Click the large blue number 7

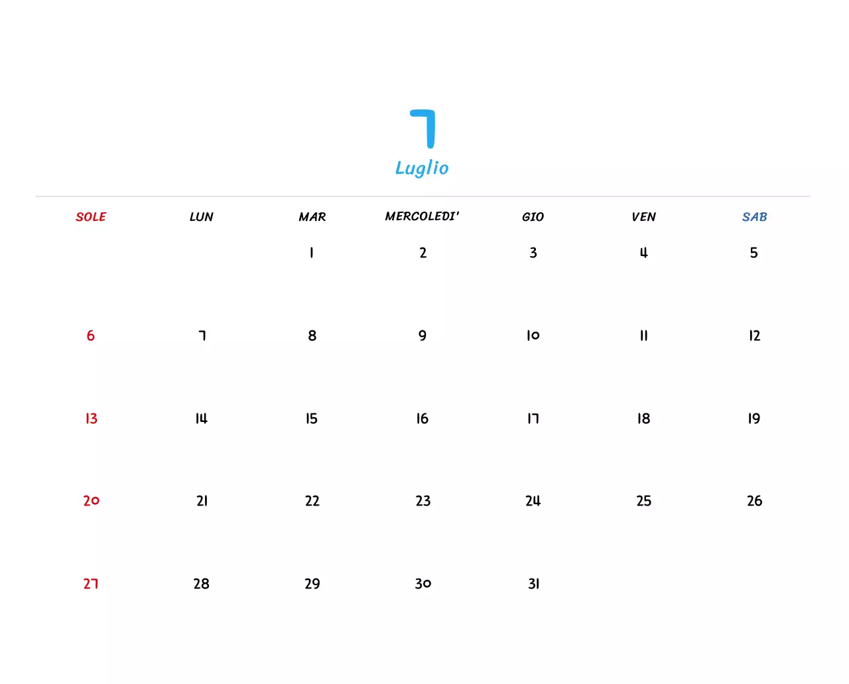tap(423, 130)
